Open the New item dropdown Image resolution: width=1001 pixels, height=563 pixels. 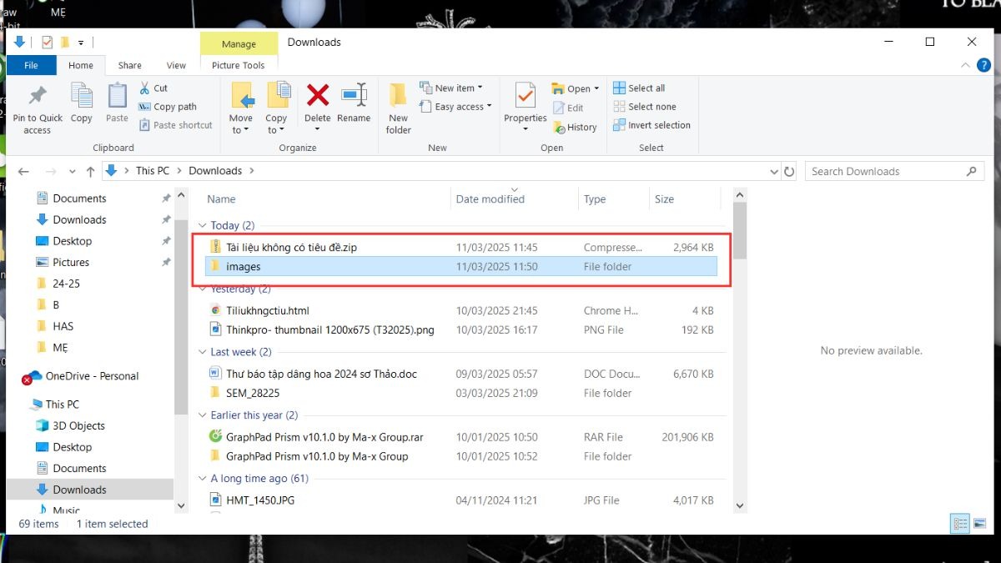[451, 88]
